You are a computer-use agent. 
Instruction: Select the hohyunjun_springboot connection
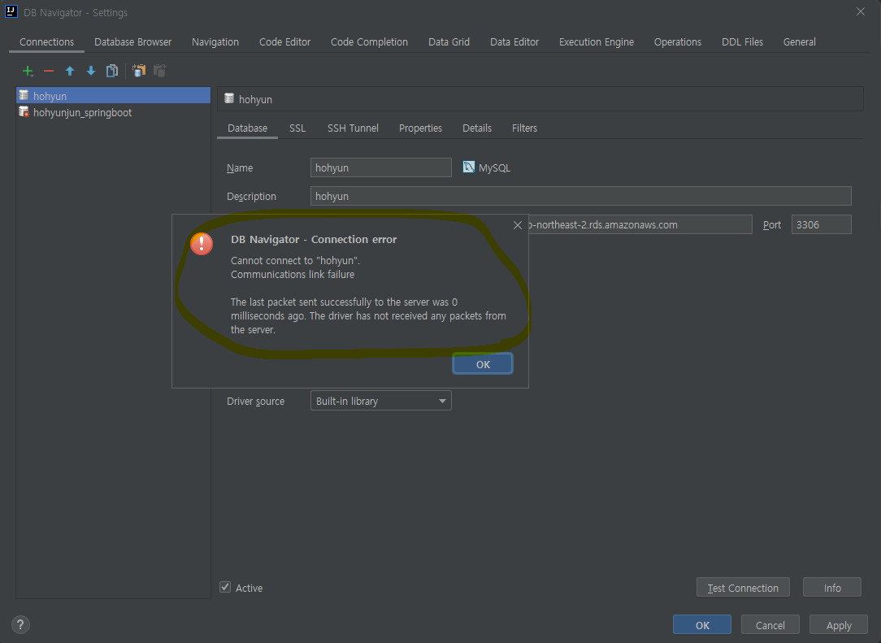(x=114, y=112)
